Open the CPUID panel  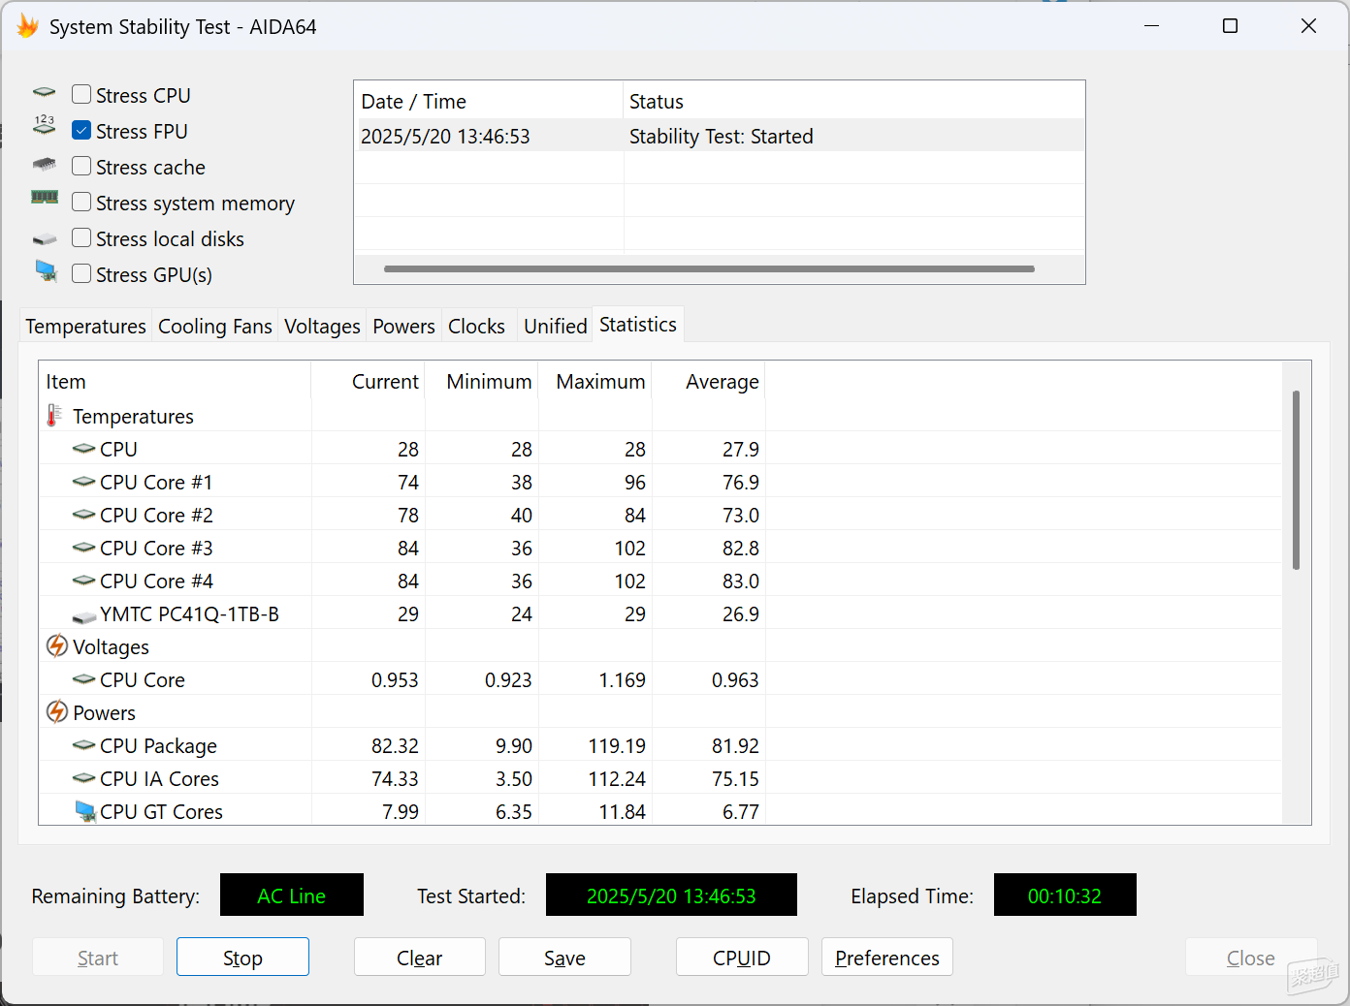[x=742, y=958]
